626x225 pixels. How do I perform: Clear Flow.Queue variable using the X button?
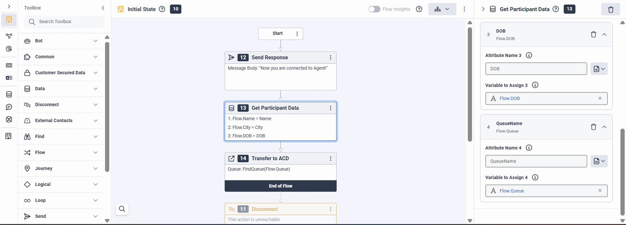click(600, 190)
